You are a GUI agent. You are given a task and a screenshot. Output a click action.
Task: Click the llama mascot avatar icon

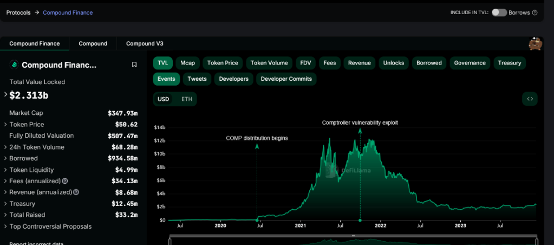(536, 43)
